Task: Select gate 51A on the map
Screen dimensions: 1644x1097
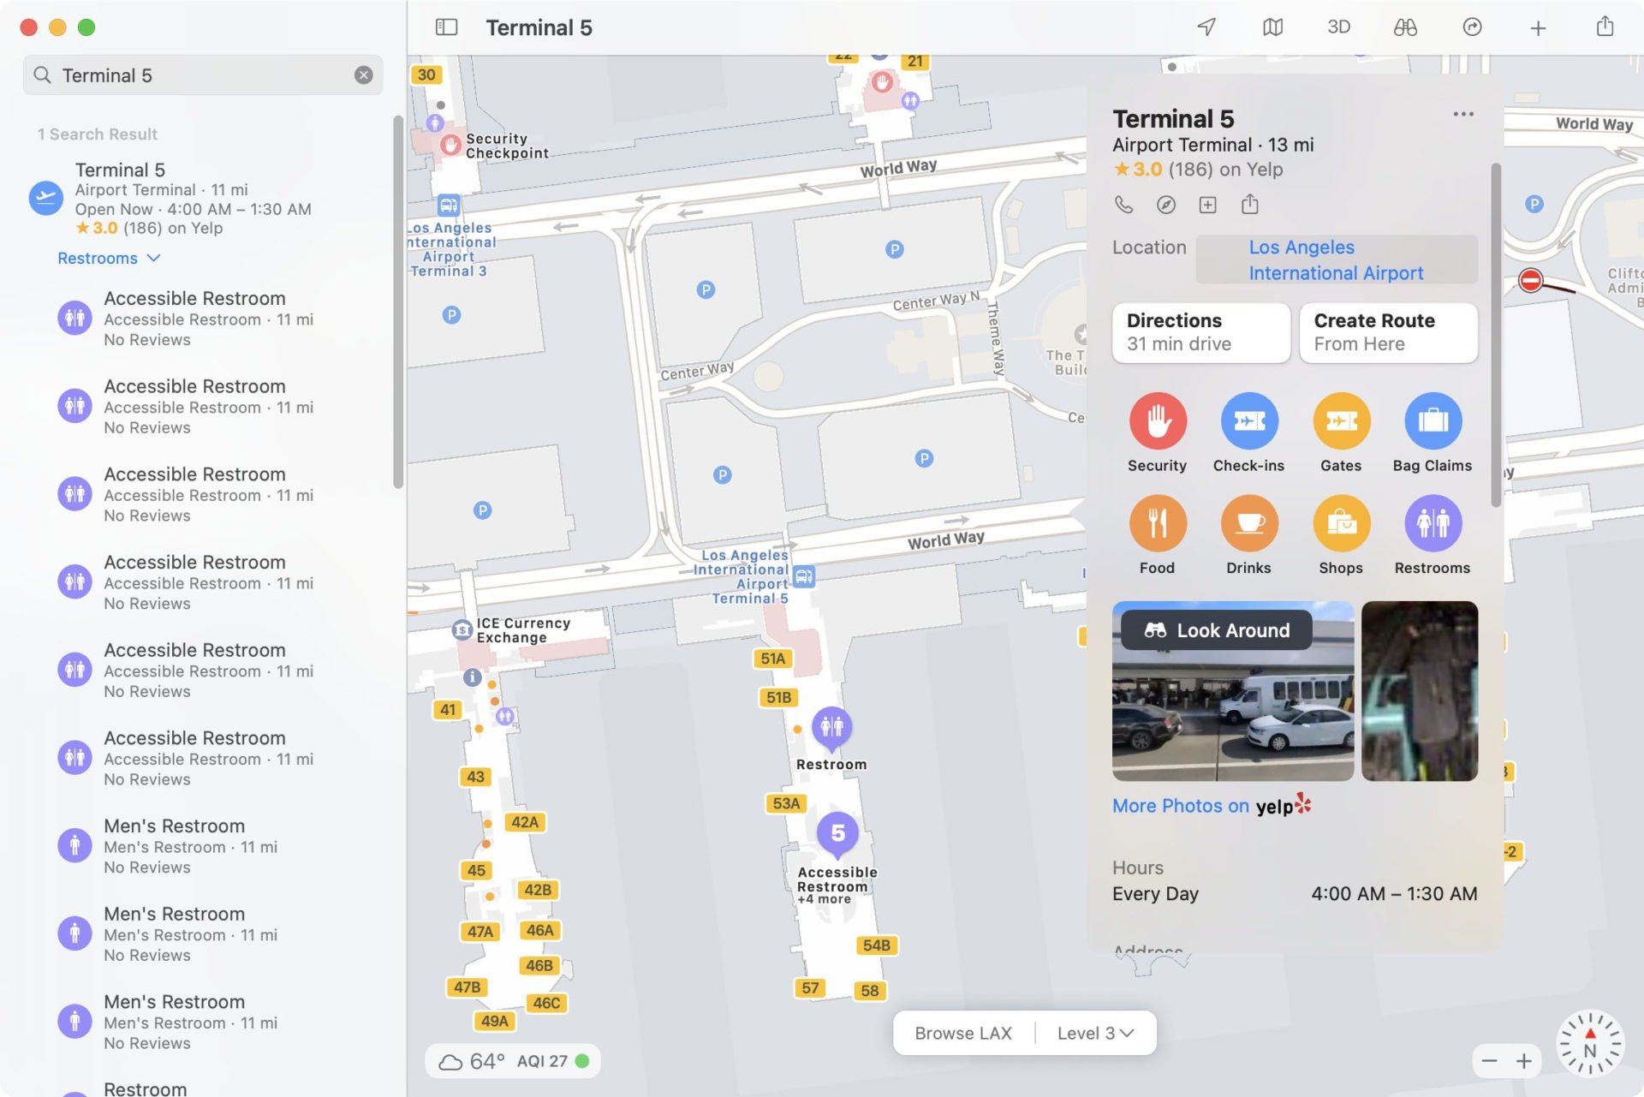Action: (x=772, y=659)
